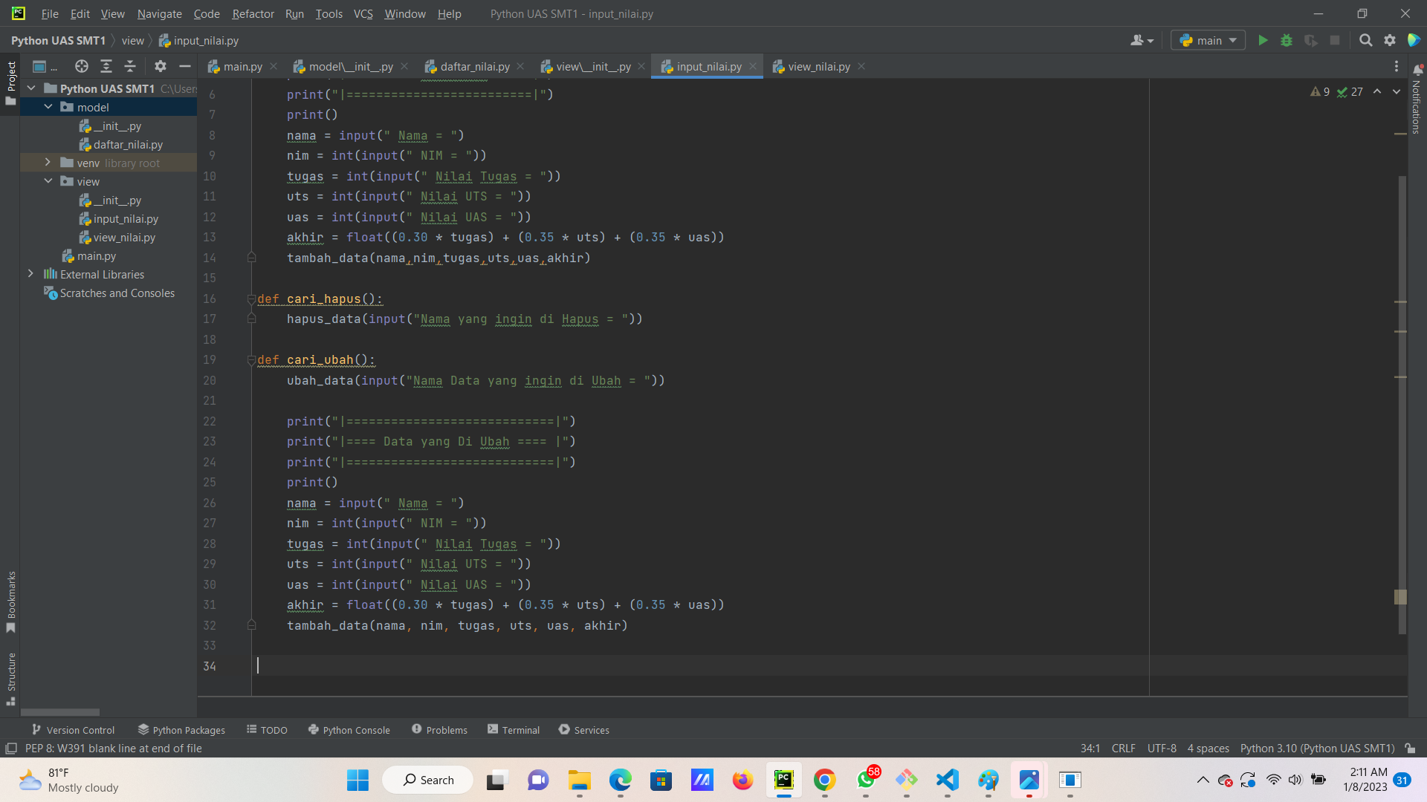Click Expand All icon in Project panel

click(106, 66)
